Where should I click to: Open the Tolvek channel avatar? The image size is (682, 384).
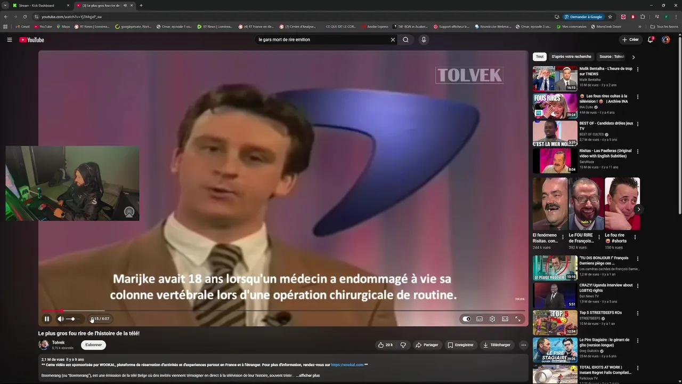[x=44, y=345]
